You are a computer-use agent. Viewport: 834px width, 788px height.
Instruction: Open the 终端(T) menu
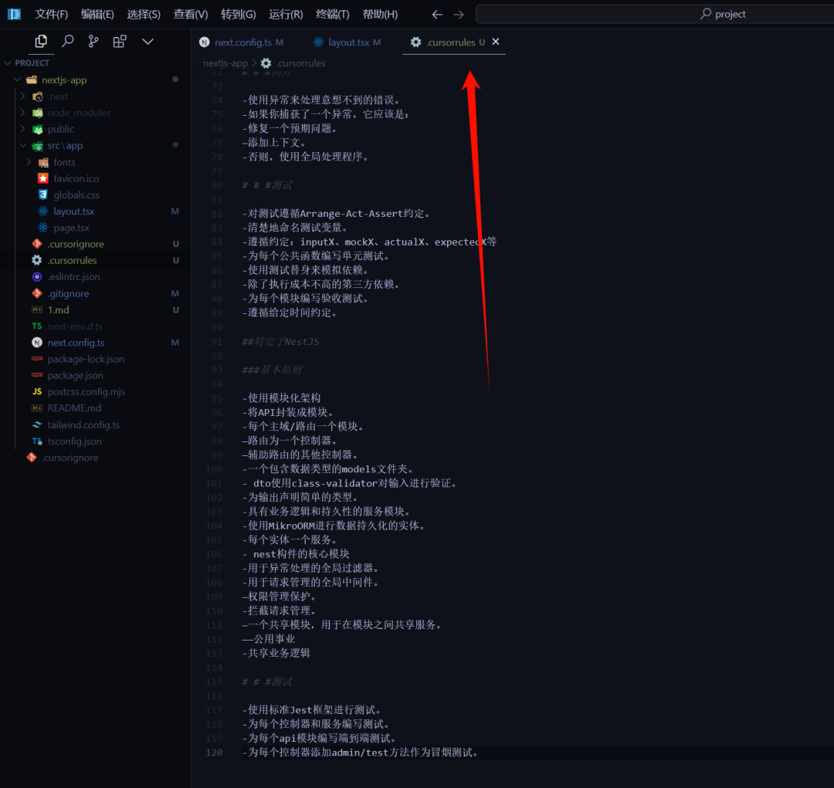tap(332, 15)
